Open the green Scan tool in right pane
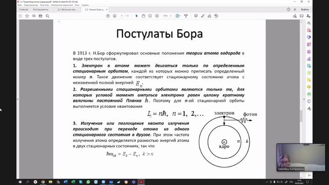This screenshot has height=185, width=329. click(x=309, y=73)
